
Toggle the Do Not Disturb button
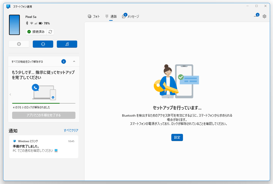[x=19, y=44]
